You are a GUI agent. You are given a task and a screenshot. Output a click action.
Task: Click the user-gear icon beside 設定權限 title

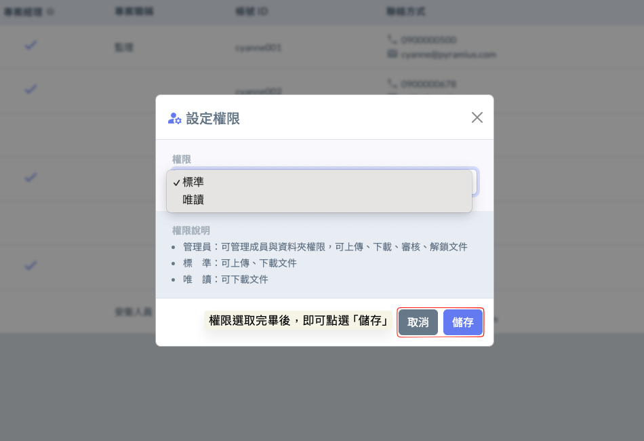tap(174, 119)
